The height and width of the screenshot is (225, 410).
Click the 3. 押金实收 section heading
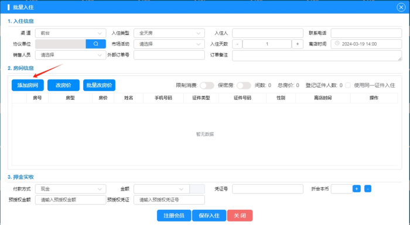[x=20, y=177]
